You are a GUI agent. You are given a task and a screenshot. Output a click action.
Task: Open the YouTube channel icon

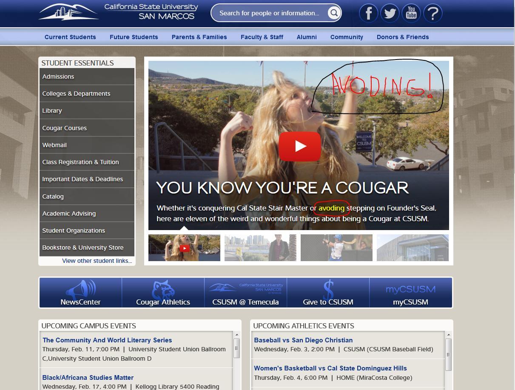[411, 13]
